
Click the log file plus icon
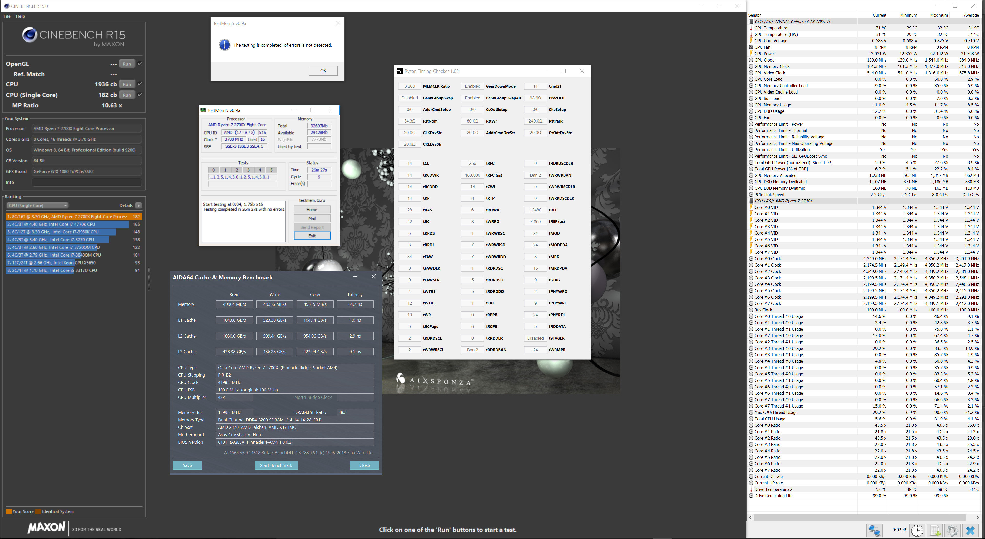[x=935, y=530]
